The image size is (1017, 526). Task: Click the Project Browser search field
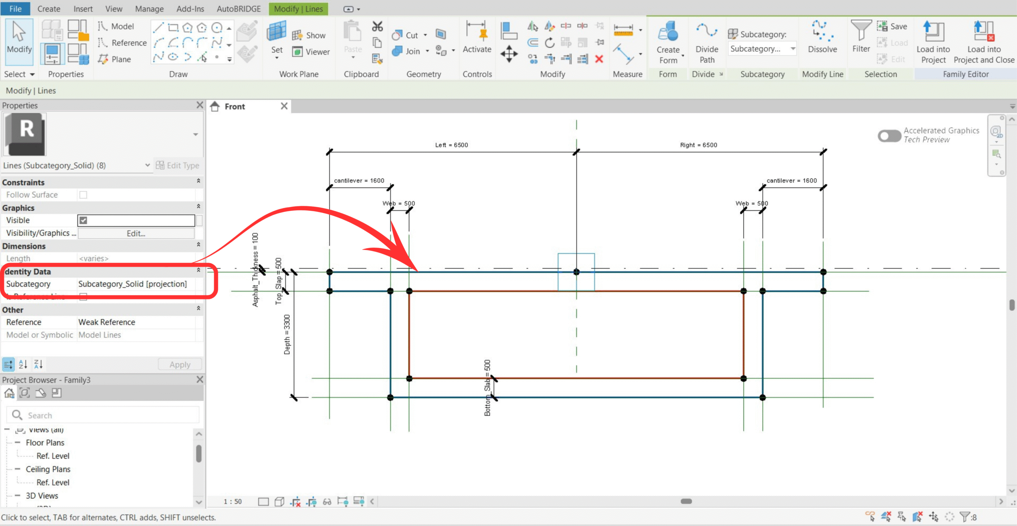(x=103, y=415)
